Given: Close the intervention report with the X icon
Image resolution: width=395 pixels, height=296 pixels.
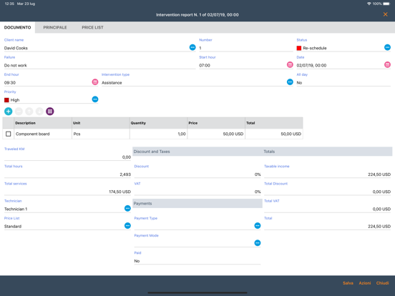Looking at the screenshot, I should (385, 14).
